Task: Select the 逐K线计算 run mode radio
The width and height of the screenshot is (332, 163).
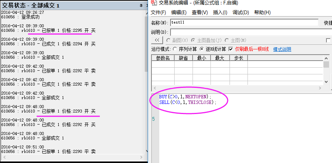Action: [202, 49]
